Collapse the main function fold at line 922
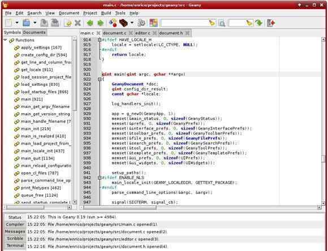 [x=100, y=79]
